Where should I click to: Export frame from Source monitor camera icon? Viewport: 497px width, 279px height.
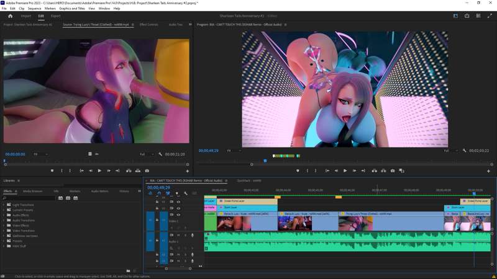pyautogui.click(x=147, y=171)
